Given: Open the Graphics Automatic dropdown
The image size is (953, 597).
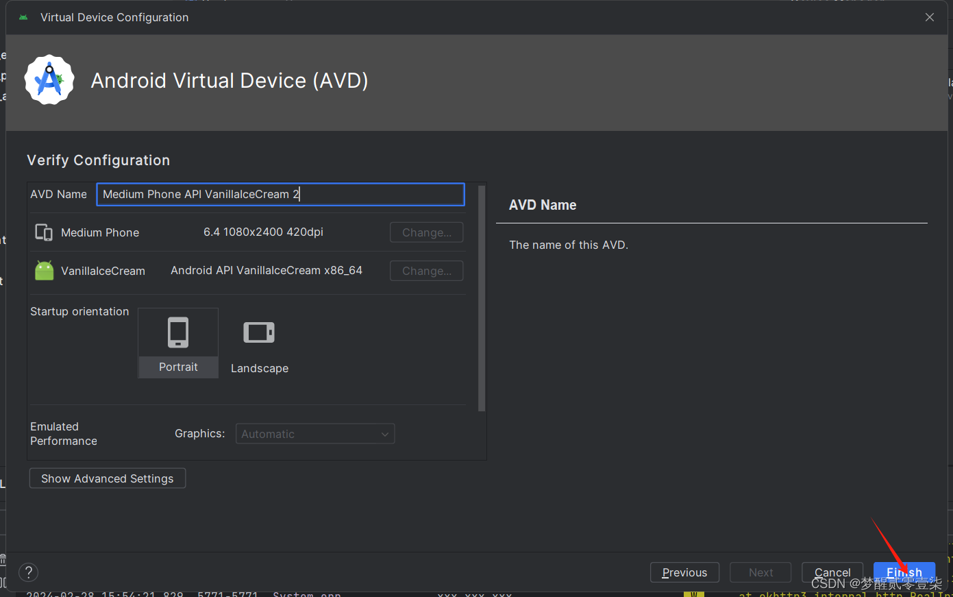Looking at the screenshot, I should [x=315, y=434].
